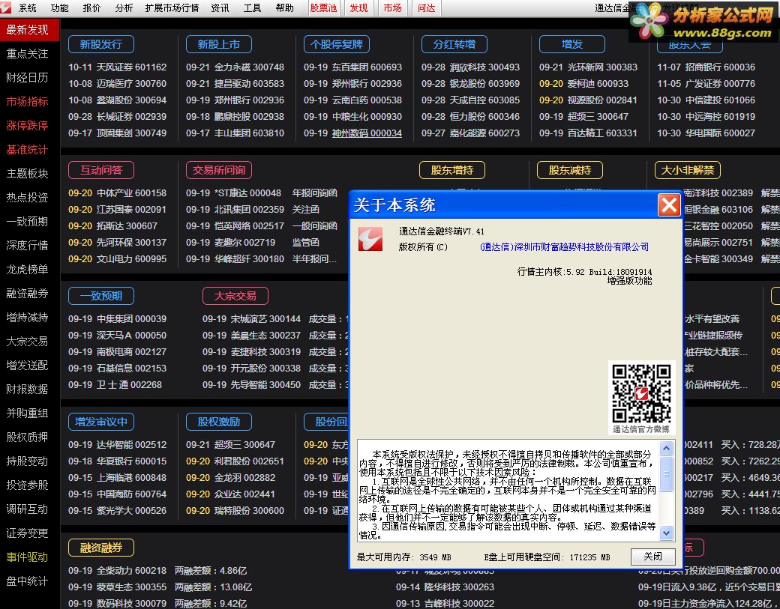This screenshot has width=780, height=609.
Task: Open the 帮助 menu
Action: coord(284,8)
